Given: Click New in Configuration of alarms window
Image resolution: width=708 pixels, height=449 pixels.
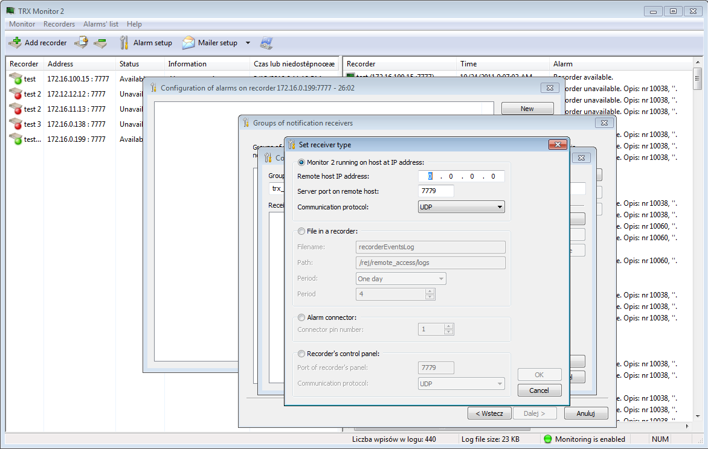Looking at the screenshot, I should pyautogui.click(x=527, y=109).
